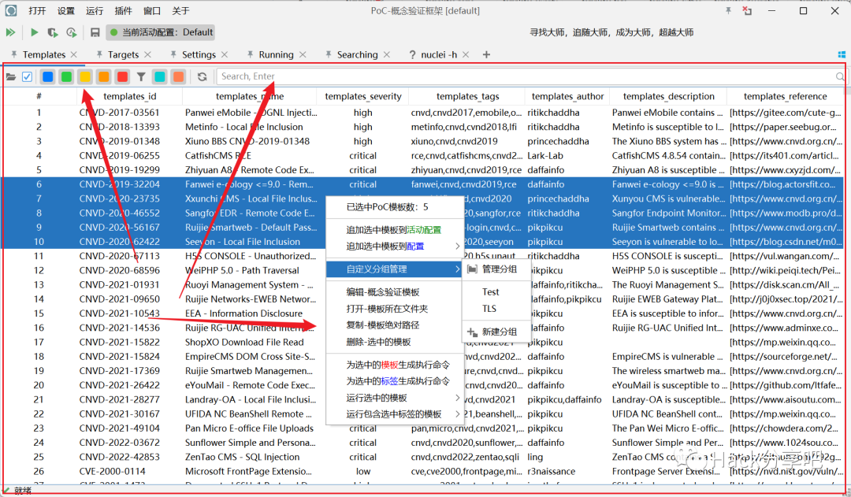Click the red severity color swatch
Viewport: 851px width, 497px height.
(122, 76)
